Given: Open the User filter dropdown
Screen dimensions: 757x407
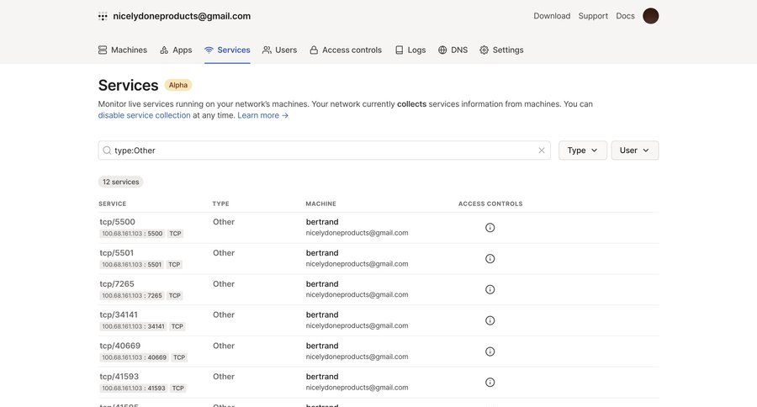Looking at the screenshot, I should [634, 151].
